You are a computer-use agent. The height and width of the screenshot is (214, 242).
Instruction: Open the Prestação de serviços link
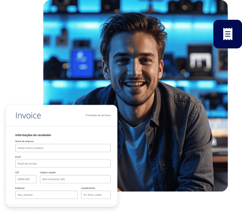[x=98, y=115]
